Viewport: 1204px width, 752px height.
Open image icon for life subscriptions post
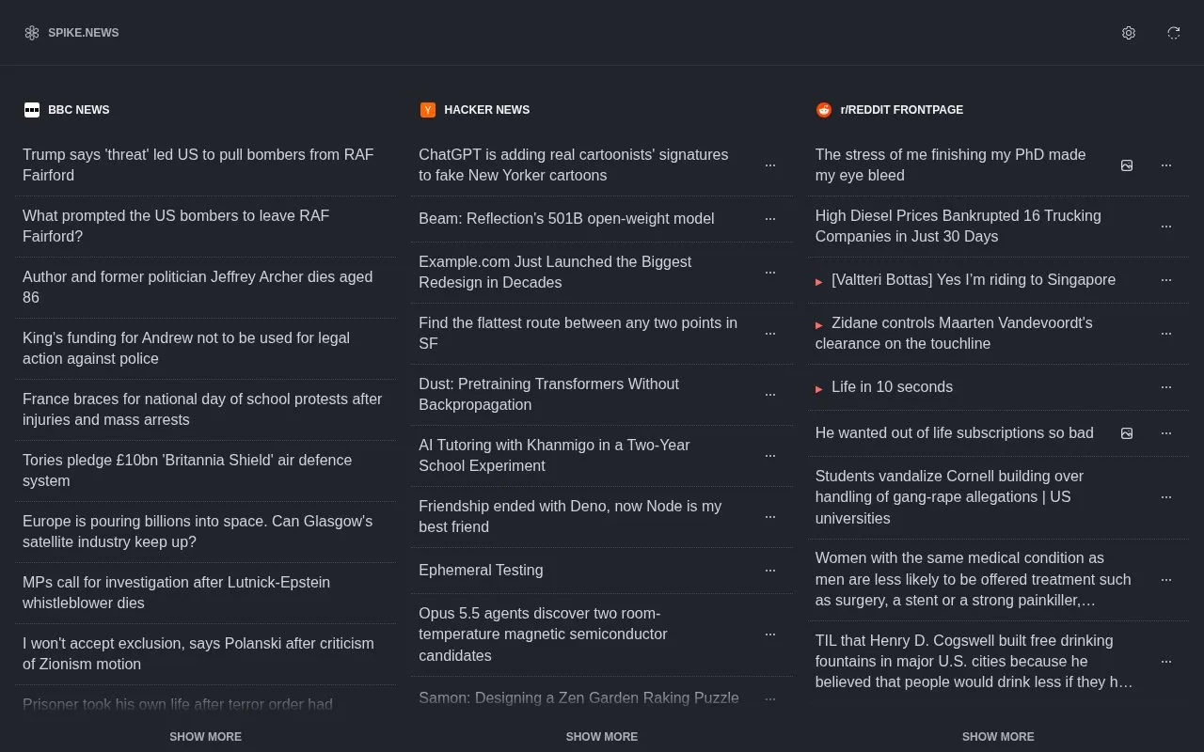coord(1127,433)
